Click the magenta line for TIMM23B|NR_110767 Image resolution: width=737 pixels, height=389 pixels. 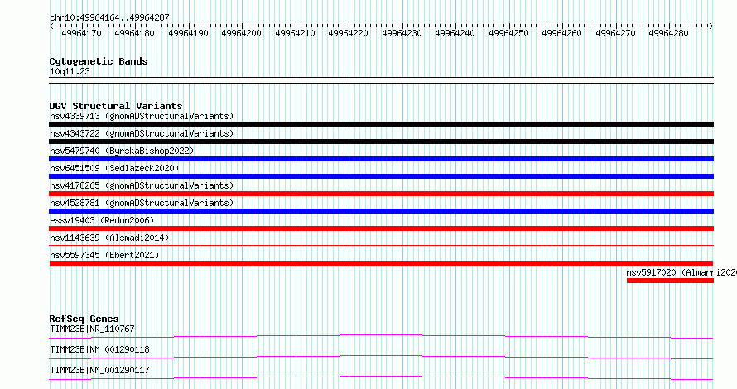click(x=381, y=336)
